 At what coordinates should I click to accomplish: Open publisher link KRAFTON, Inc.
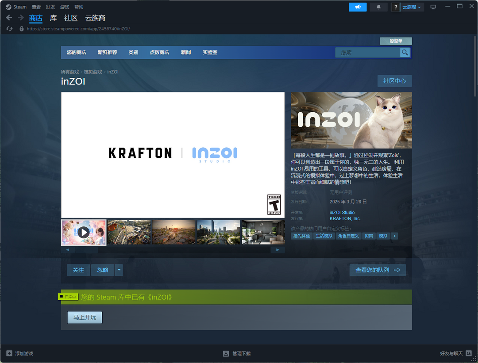click(345, 219)
